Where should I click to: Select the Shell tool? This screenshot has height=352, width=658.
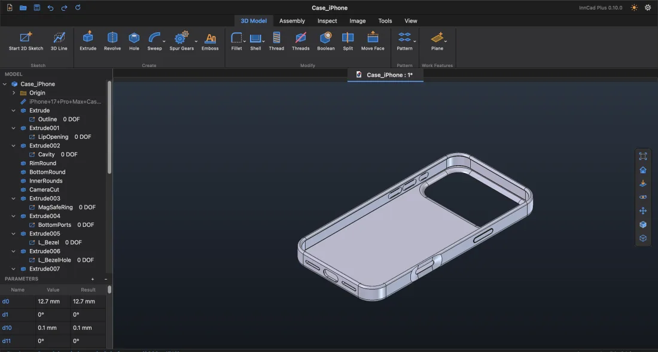255,41
